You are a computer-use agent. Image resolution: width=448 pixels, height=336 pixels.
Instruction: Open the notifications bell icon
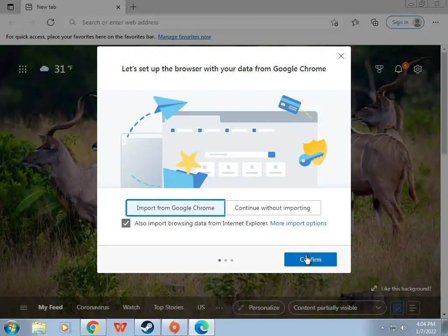pyautogui.click(x=399, y=69)
